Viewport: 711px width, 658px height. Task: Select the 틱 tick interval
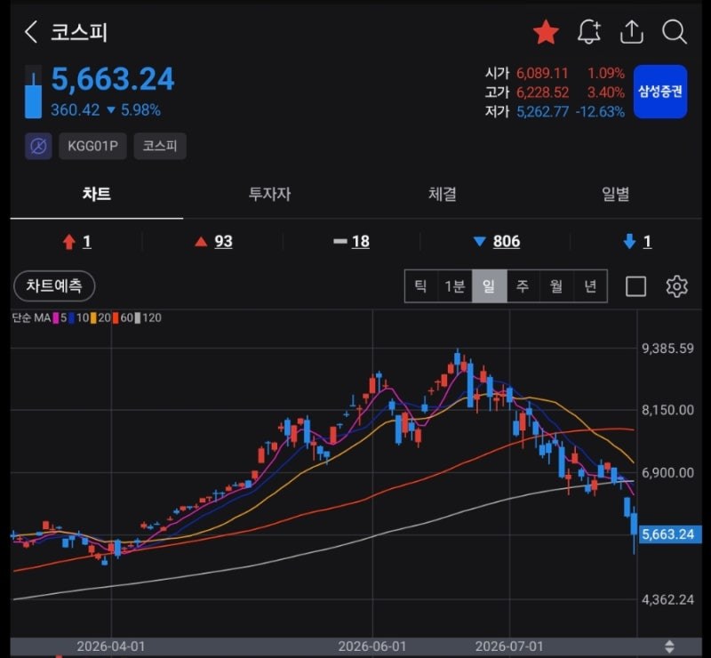421,286
